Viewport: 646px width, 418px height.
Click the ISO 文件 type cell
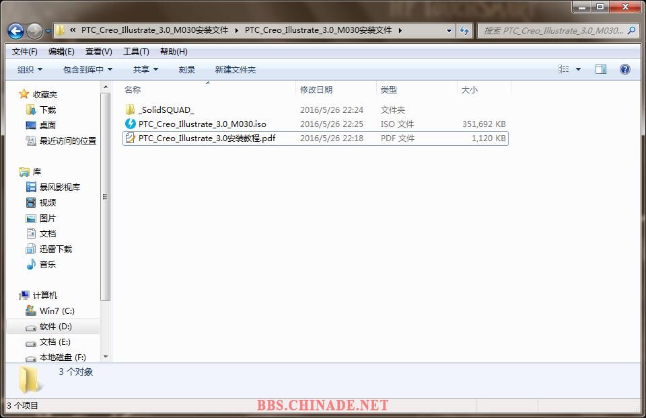click(x=397, y=124)
